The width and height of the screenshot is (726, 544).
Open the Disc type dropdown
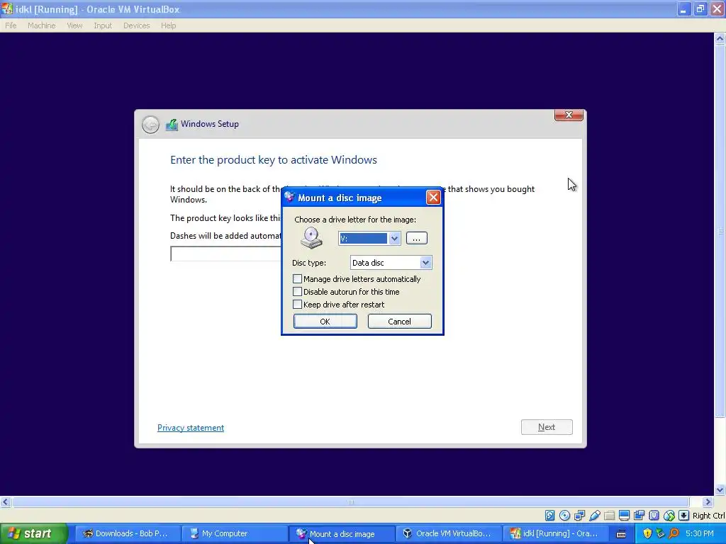[x=425, y=263]
